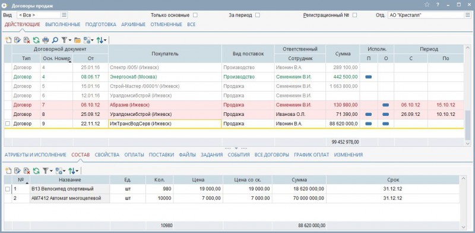The height and width of the screenshot is (233, 475).
Task: Open the График оплат tab
Action: coord(311,155)
